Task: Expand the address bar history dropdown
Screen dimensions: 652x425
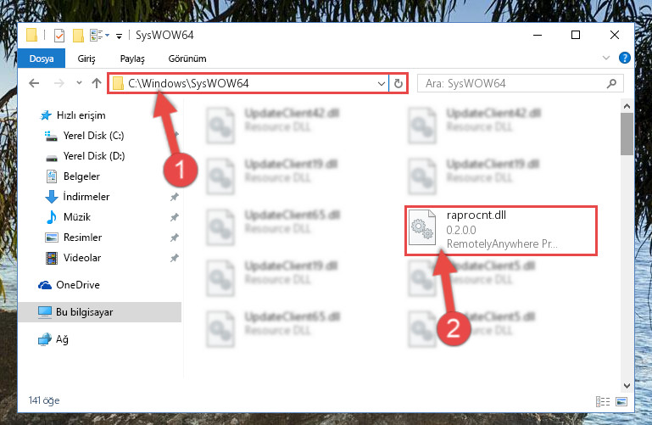Action: 381,84
